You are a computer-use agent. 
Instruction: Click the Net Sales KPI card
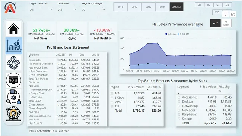click(41, 32)
